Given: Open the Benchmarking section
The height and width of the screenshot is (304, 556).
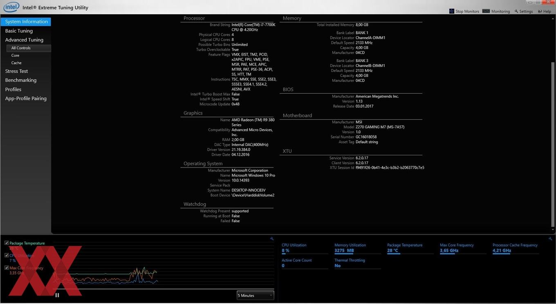Looking at the screenshot, I should click(21, 80).
